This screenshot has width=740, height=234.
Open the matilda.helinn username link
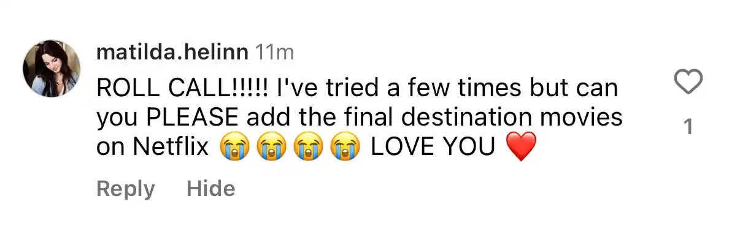tap(172, 53)
